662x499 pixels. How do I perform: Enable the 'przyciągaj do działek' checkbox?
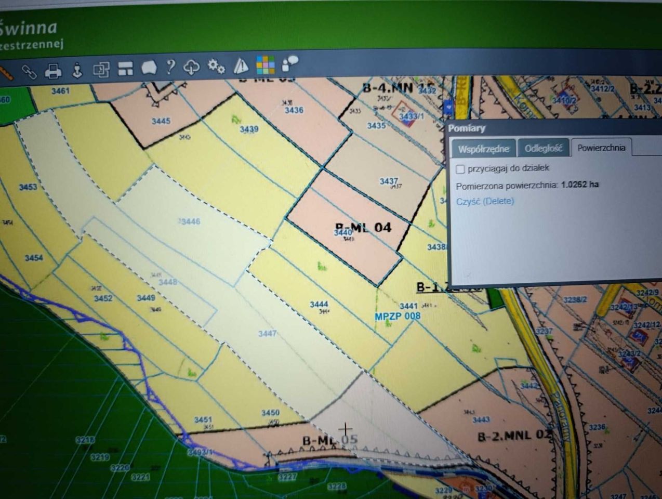click(460, 169)
